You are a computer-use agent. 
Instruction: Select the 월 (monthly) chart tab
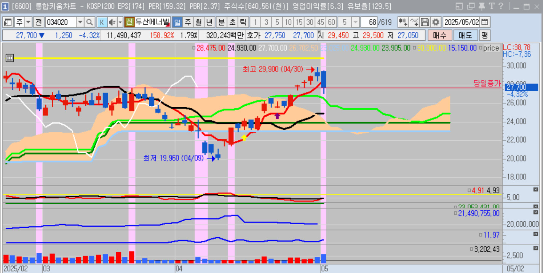(x=198, y=22)
